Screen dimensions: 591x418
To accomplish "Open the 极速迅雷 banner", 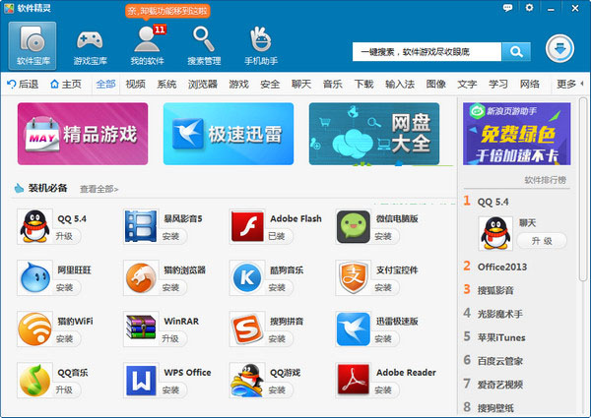I will pyautogui.click(x=229, y=134).
